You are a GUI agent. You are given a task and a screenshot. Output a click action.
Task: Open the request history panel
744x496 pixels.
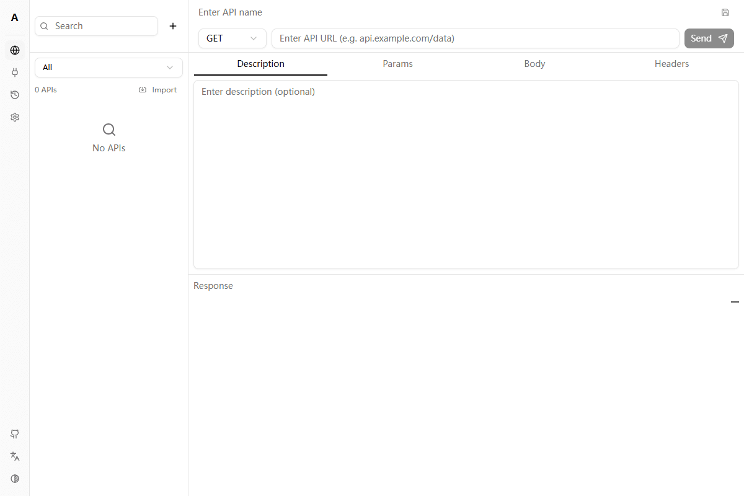(14, 95)
